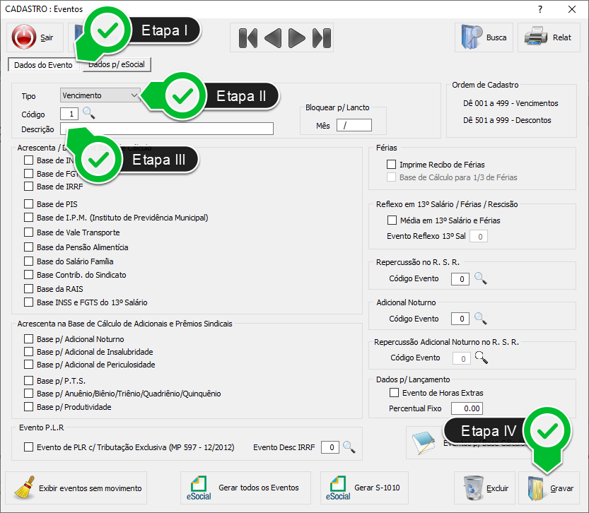The width and height of the screenshot is (589, 513).
Task: Click magnifier beside Evento Desc IRRF
Action: click(x=348, y=447)
